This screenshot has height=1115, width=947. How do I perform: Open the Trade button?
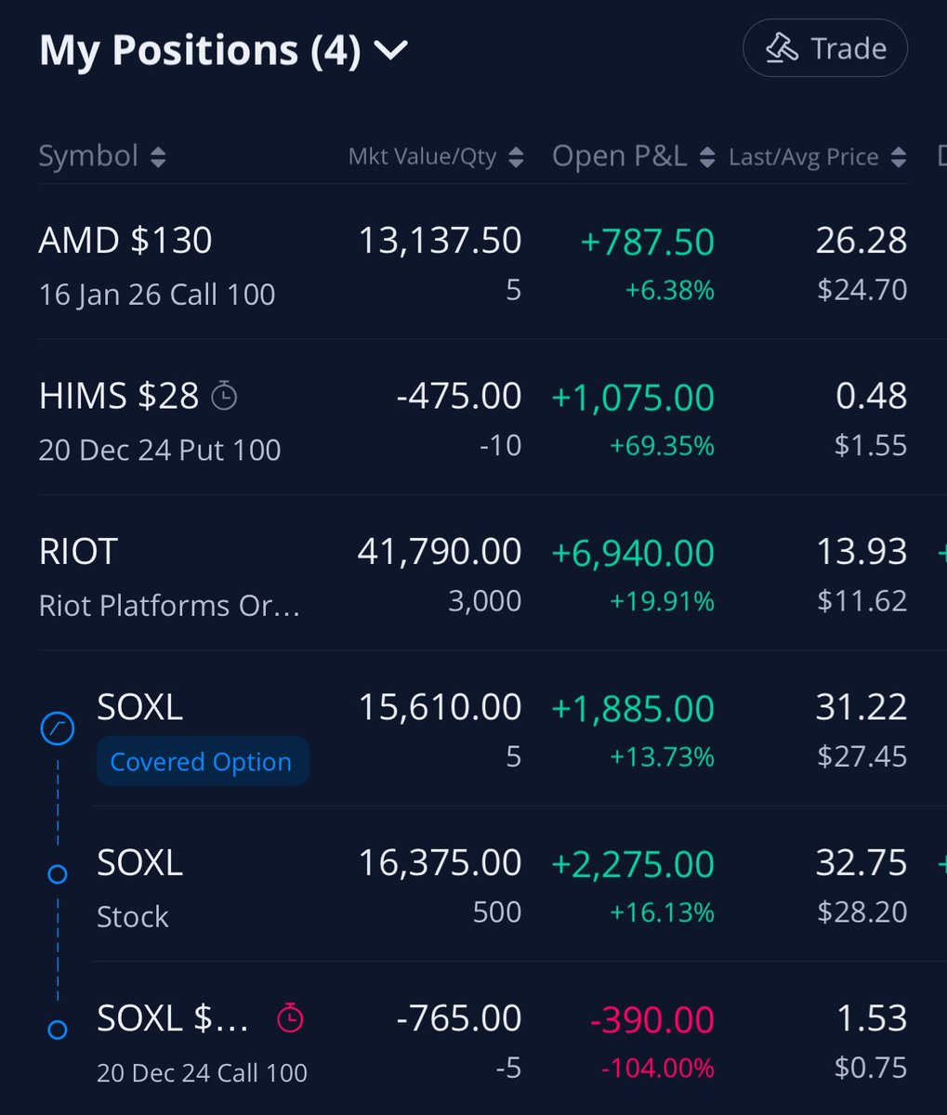click(x=825, y=48)
